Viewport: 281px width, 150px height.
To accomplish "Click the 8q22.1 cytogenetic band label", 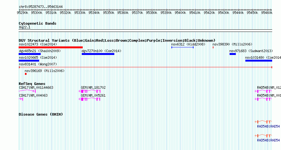I will (25, 27).
